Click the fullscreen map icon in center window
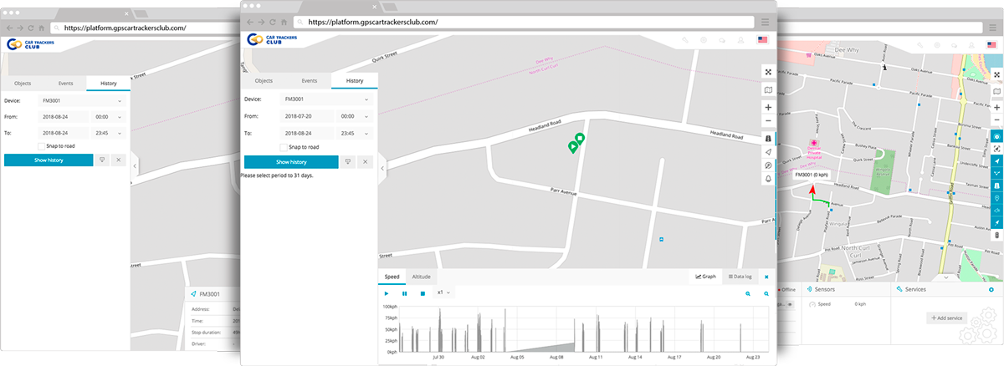The width and height of the screenshot is (1004, 366). coord(768,73)
